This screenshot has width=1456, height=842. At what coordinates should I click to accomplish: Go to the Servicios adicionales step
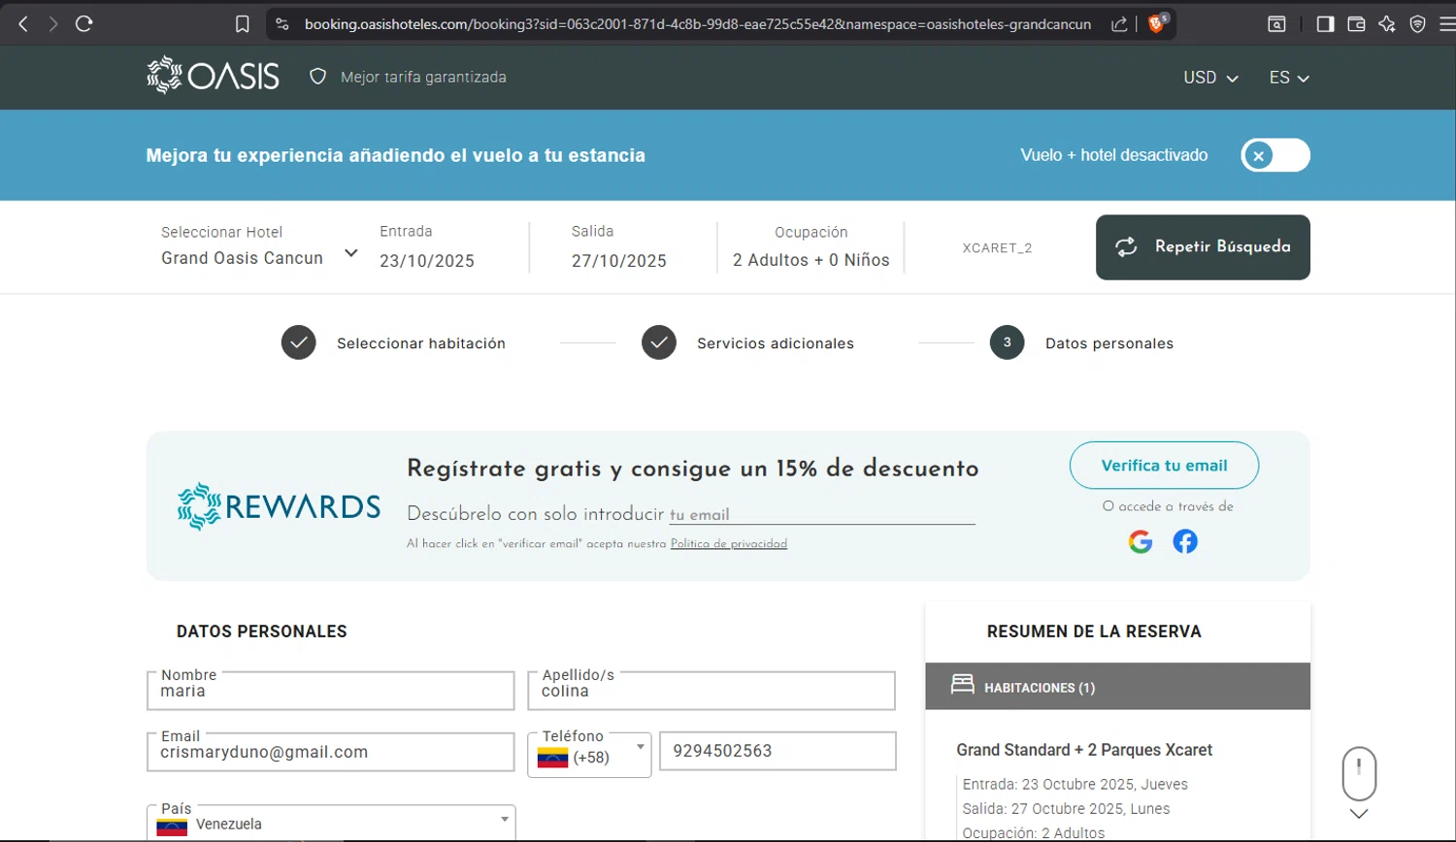pos(747,343)
